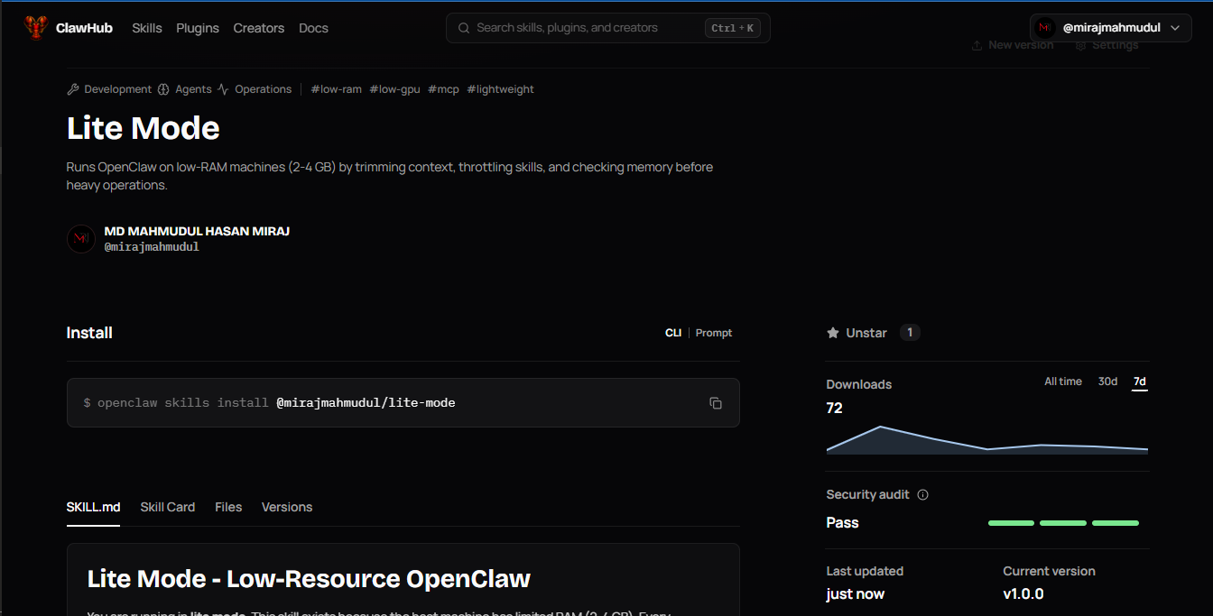Open the Skills menu
This screenshot has width=1213, height=616.
[147, 28]
